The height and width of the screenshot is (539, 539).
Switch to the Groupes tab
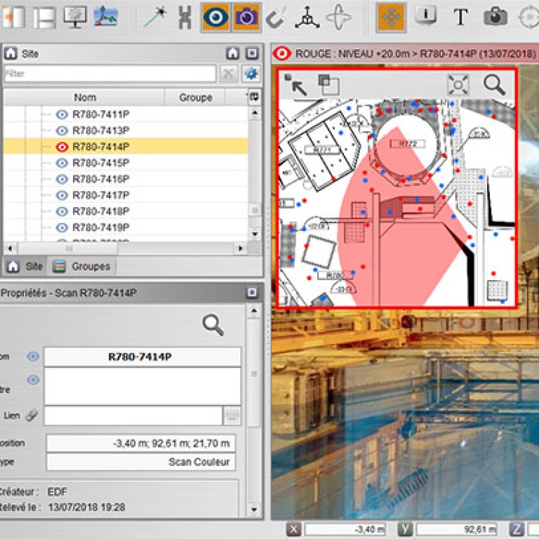(x=83, y=267)
